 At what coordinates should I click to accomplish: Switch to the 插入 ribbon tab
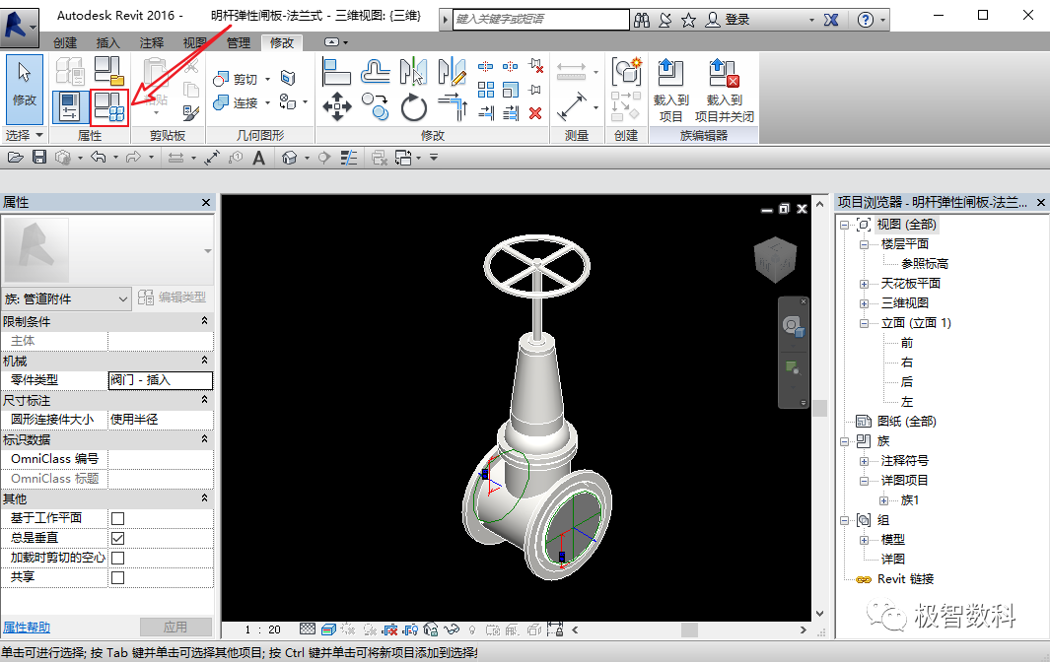coord(107,42)
